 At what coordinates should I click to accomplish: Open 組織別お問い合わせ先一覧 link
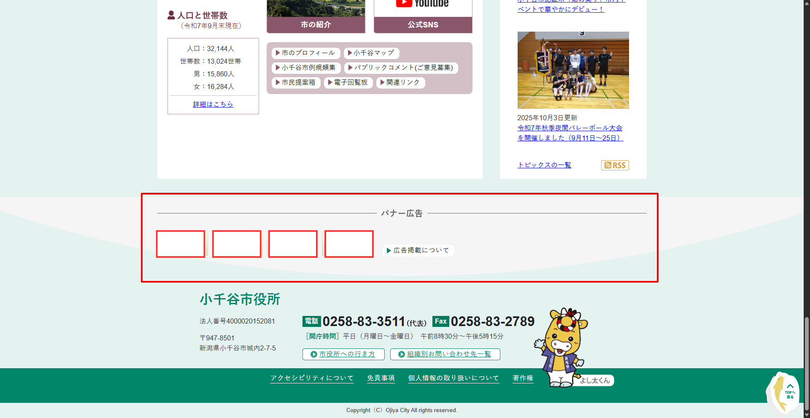[x=445, y=354]
